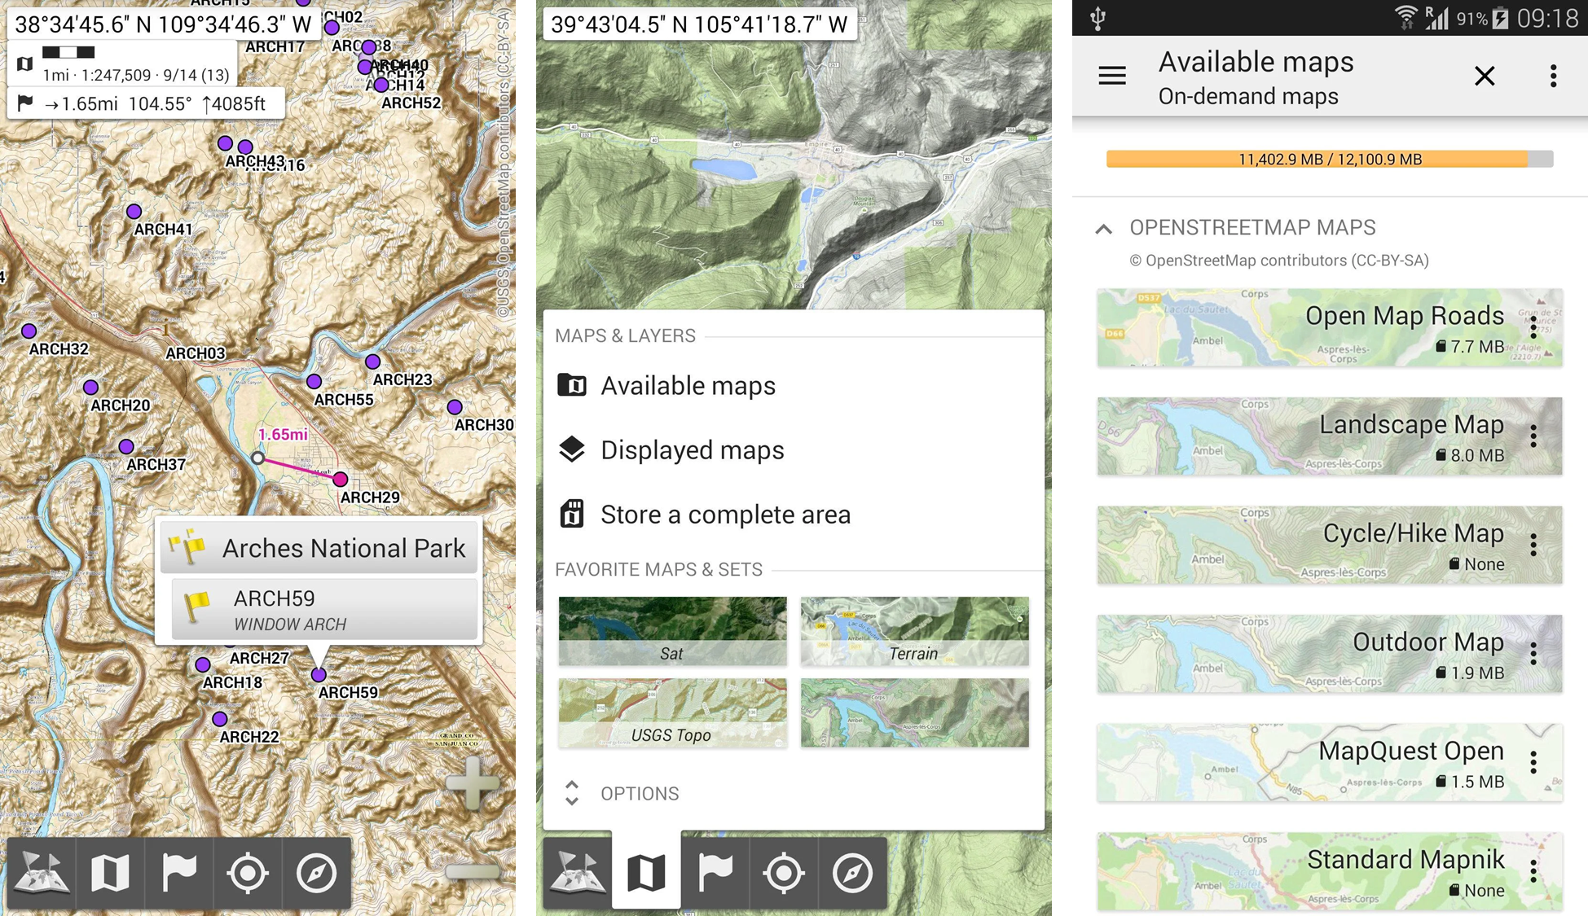1588x916 pixels.
Task: Tap coordinates 38°34'45.6" N on left map
Action: click(163, 24)
